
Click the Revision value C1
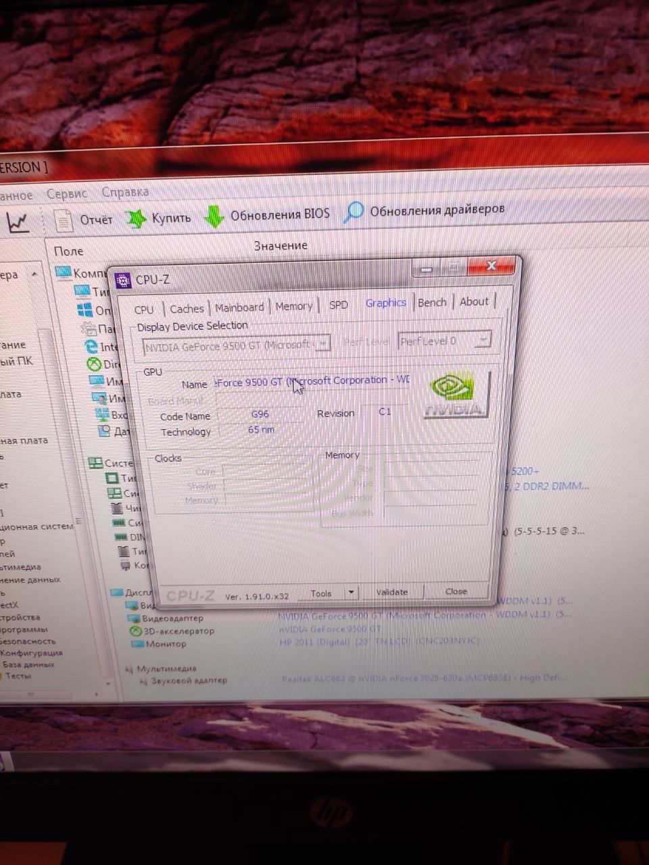pos(385,412)
